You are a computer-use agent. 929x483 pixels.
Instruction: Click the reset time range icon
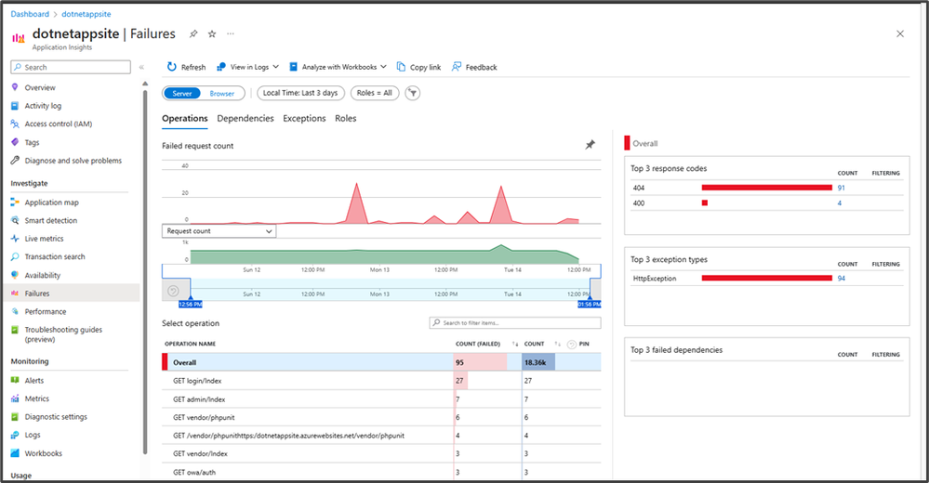[173, 291]
